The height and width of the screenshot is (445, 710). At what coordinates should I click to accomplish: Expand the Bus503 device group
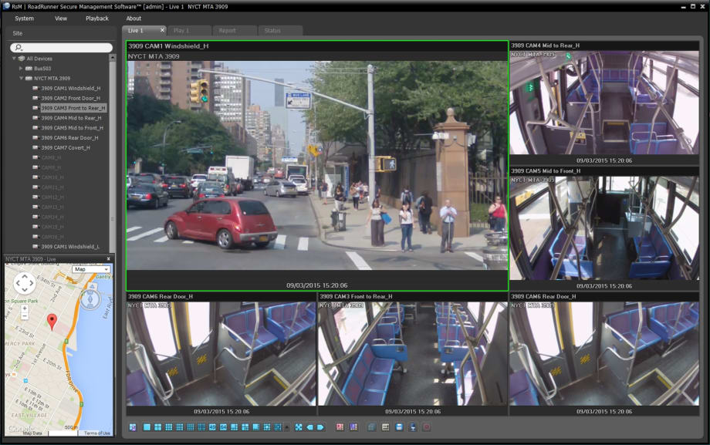[x=21, y=69]
